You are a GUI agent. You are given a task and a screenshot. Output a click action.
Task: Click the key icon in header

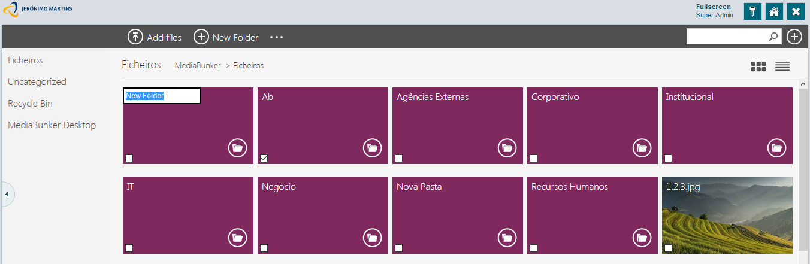[x=752, y=11]
